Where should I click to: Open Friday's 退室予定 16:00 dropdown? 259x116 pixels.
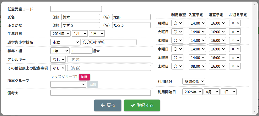click(217, 57)
